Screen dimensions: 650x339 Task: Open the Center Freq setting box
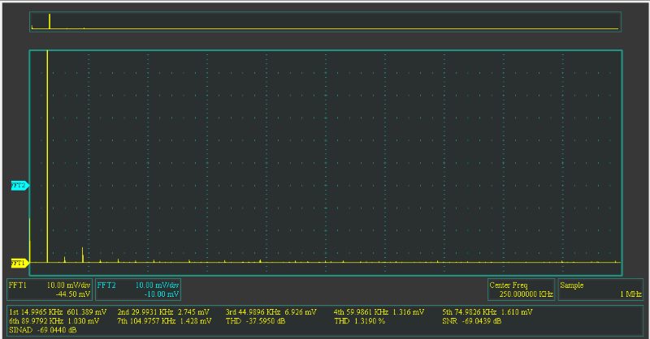point(521,290)
